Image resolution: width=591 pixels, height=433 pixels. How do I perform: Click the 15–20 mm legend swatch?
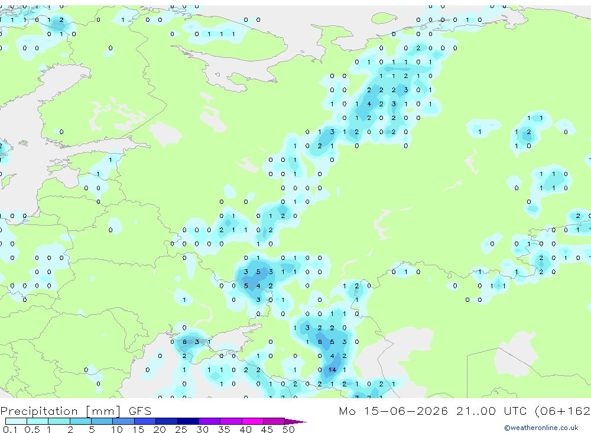(x=145, y=421)
